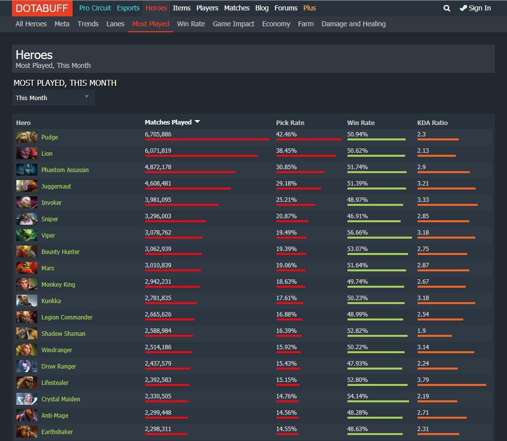Click the Sniper portrait icon
The height and width of the screenshot is (441, 507).
pyautogui.click(x=26, y=218)
